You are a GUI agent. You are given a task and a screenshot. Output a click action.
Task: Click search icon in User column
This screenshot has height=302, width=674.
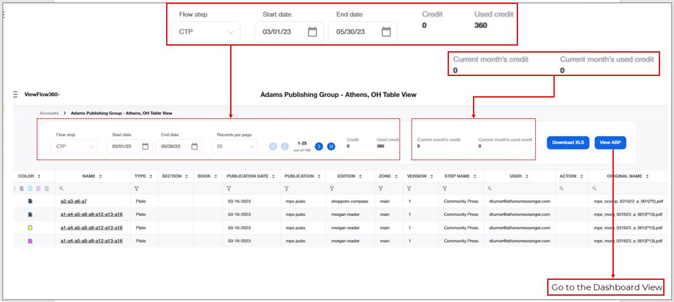pos(489,189)
